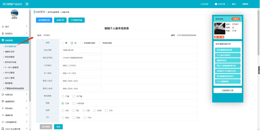Select the 未知的性别 radio button
This screenshot has width=260, height=131.
coord(100,43)
